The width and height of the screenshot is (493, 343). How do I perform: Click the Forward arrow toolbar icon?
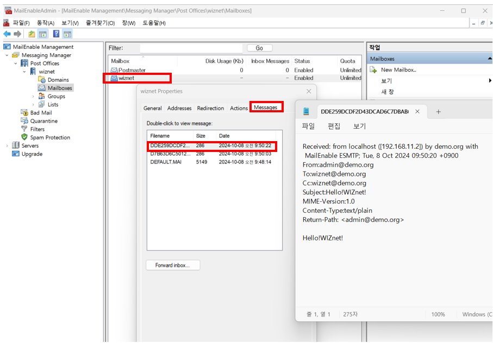pyautogui.click(x=17, y=34)
